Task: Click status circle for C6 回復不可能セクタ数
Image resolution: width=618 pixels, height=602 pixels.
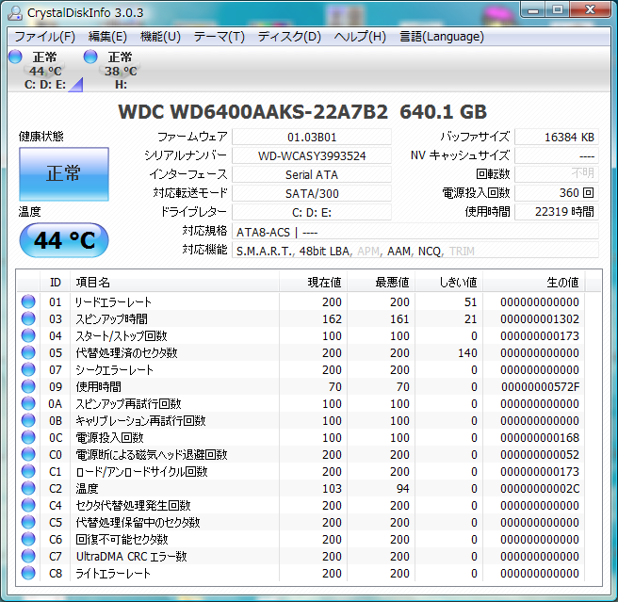Action: coord(28,539)
